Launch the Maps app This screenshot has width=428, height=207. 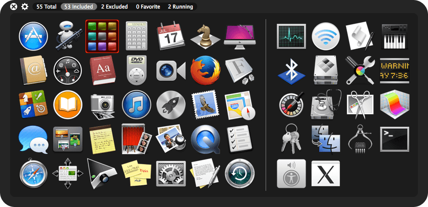tap(240, 105)
